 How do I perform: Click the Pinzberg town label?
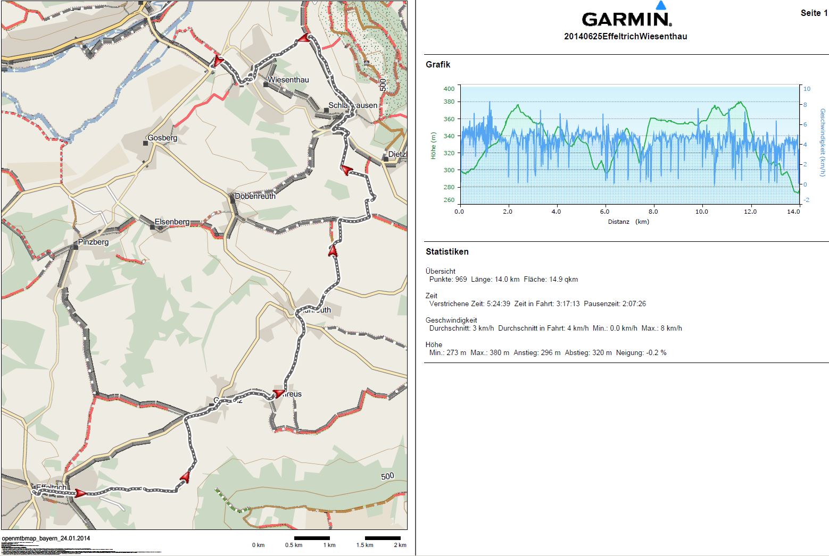[x=93, y=242]
